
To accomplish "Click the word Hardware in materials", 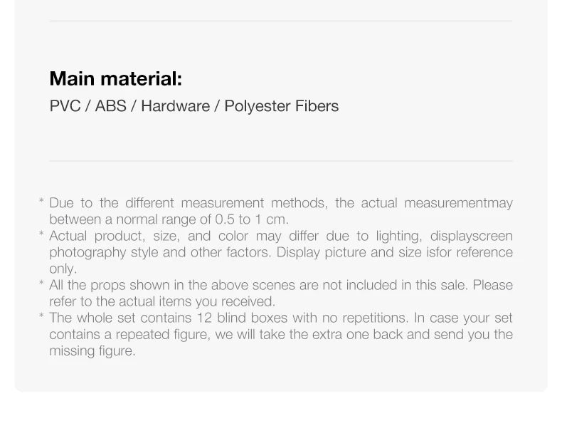I will tap(175, 106).
